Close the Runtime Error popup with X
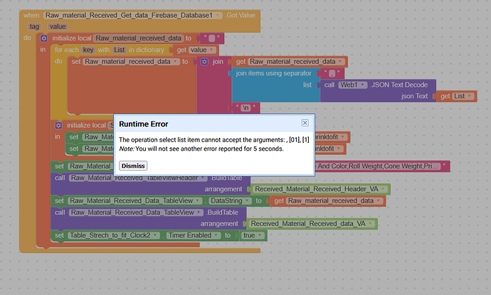The width and height of the screenshot is (491, 295). click(x=305, y=123)
